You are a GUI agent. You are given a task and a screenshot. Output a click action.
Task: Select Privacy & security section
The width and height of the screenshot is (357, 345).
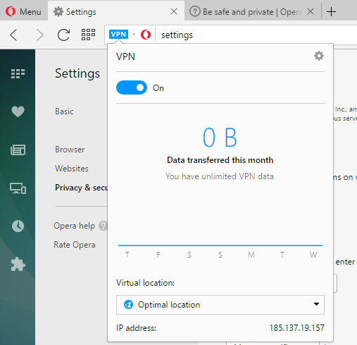pyautogui.click(x=81, y=188)
